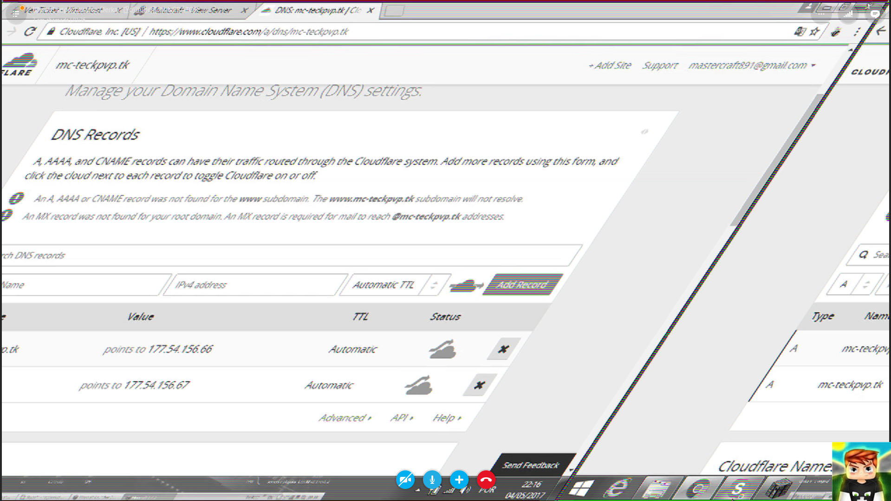Open the Skype conversation list overlay icon
This screenshot has width=891, height=501.
(15, 13)
